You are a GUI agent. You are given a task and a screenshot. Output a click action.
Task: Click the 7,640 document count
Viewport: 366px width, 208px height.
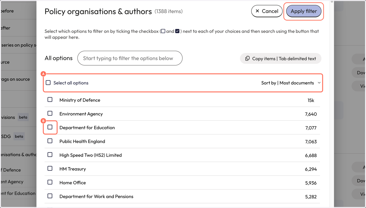coord(311,114)
